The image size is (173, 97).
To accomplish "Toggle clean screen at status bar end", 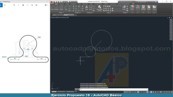I will pos(169,92).
